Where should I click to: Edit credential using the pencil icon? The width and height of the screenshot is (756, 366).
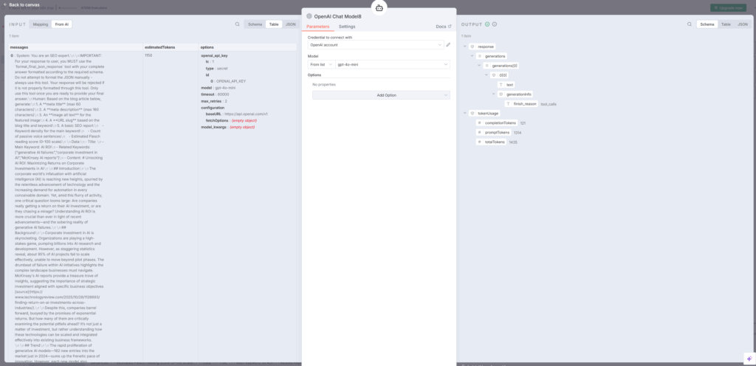point(447,45)
